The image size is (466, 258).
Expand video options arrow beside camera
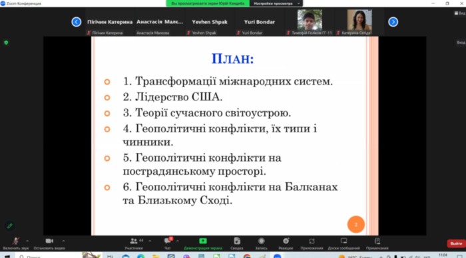(63, 241)
